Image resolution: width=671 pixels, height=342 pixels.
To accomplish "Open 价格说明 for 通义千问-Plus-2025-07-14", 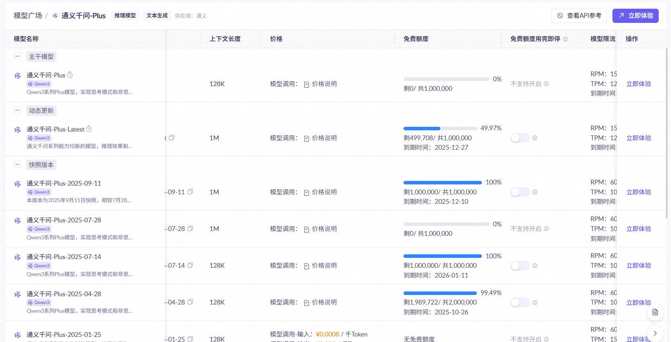I will point(324,265).
